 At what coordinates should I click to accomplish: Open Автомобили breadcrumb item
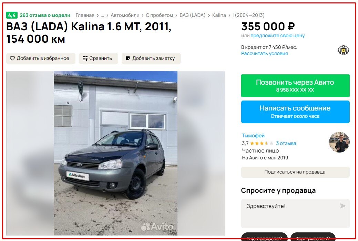coord(125,15)
